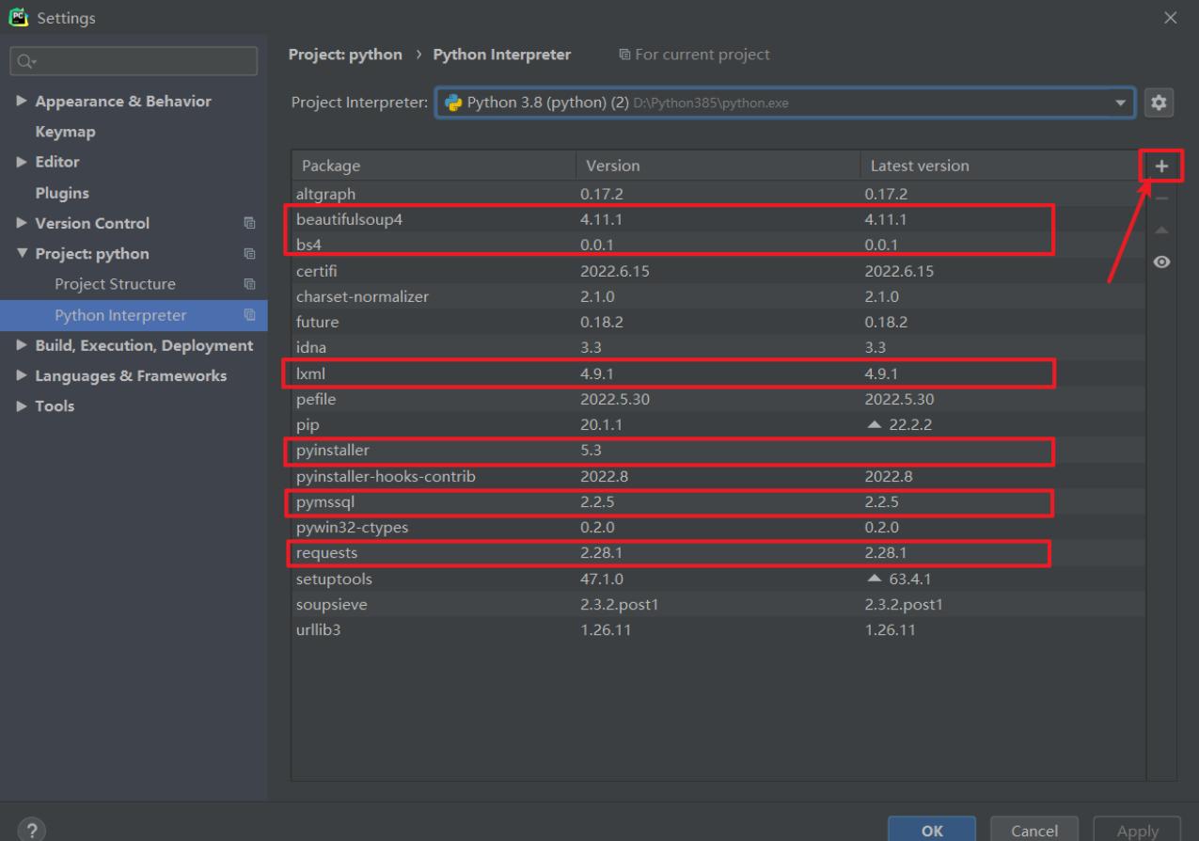Image resolution: width=1199 pixels, height=841 pixels.
Task: Open the Plugins settings page
Action: click(x=62, y=193)
